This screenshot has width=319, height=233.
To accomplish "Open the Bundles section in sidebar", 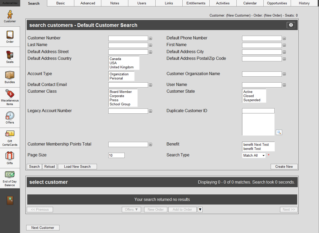I will coord(10,77).
